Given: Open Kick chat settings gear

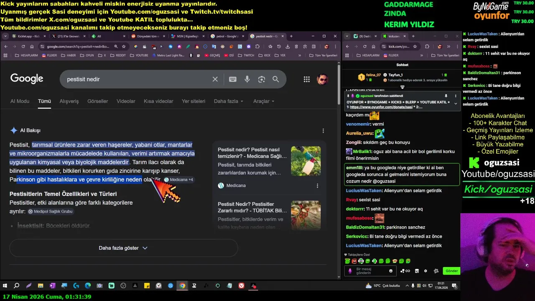Looking at the screenshot, I should [426, 271].
